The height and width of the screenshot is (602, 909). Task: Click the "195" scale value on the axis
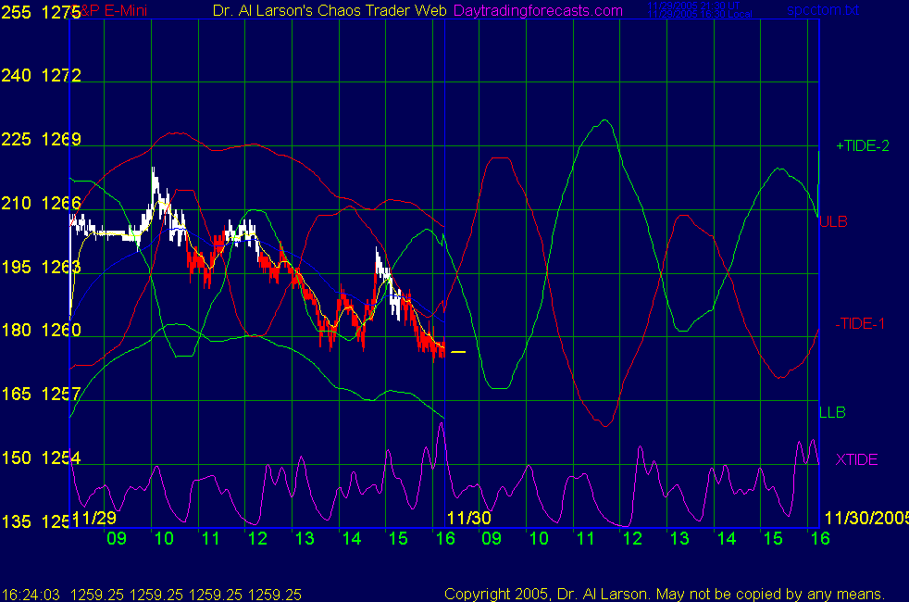click(x=17, y=267)
